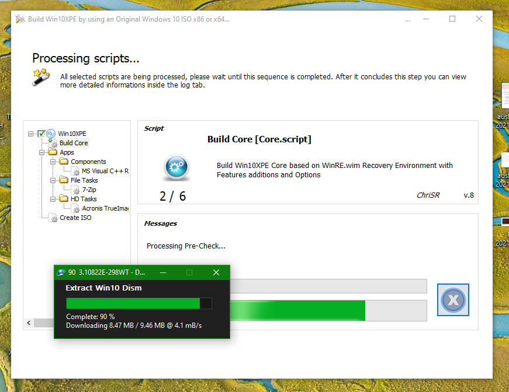Viewport: 509px width, 392px height.
Task: Toggle the Win10XPE project checkbox
Action: point(41,134)
